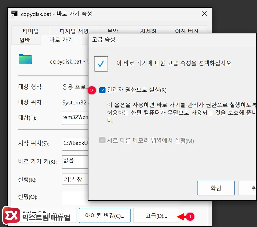
Task: Open the 고급(D)... advanced settings button
Action: tap(156, 216)
